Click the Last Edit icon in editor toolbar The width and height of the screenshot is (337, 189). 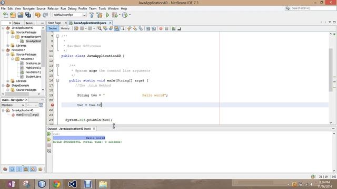[76, 28]
